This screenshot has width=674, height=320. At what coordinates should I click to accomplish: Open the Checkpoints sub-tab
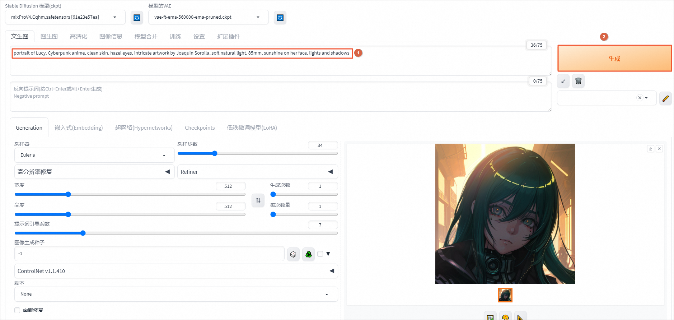point(200,127)
